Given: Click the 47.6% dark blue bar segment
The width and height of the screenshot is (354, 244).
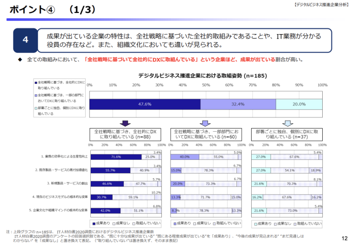Looking at the screenshot, I should [145, 104].
